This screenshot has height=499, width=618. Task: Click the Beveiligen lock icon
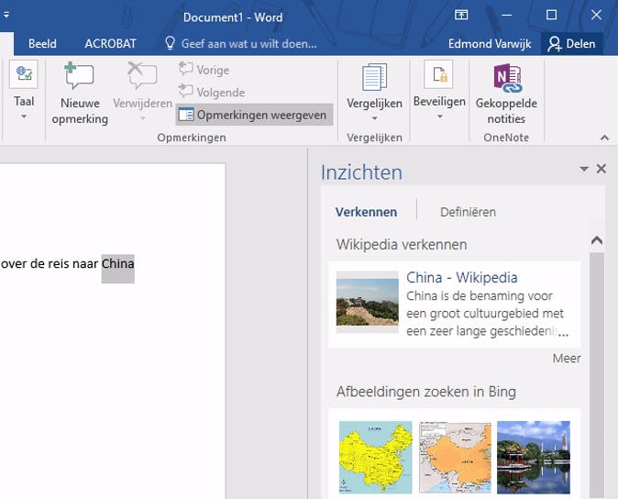[x=438, y=74]
